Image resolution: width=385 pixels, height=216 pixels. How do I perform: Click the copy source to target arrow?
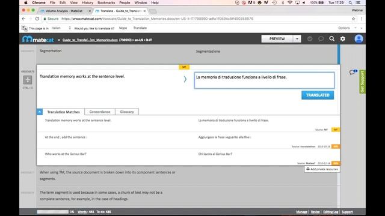click(185, 79)
